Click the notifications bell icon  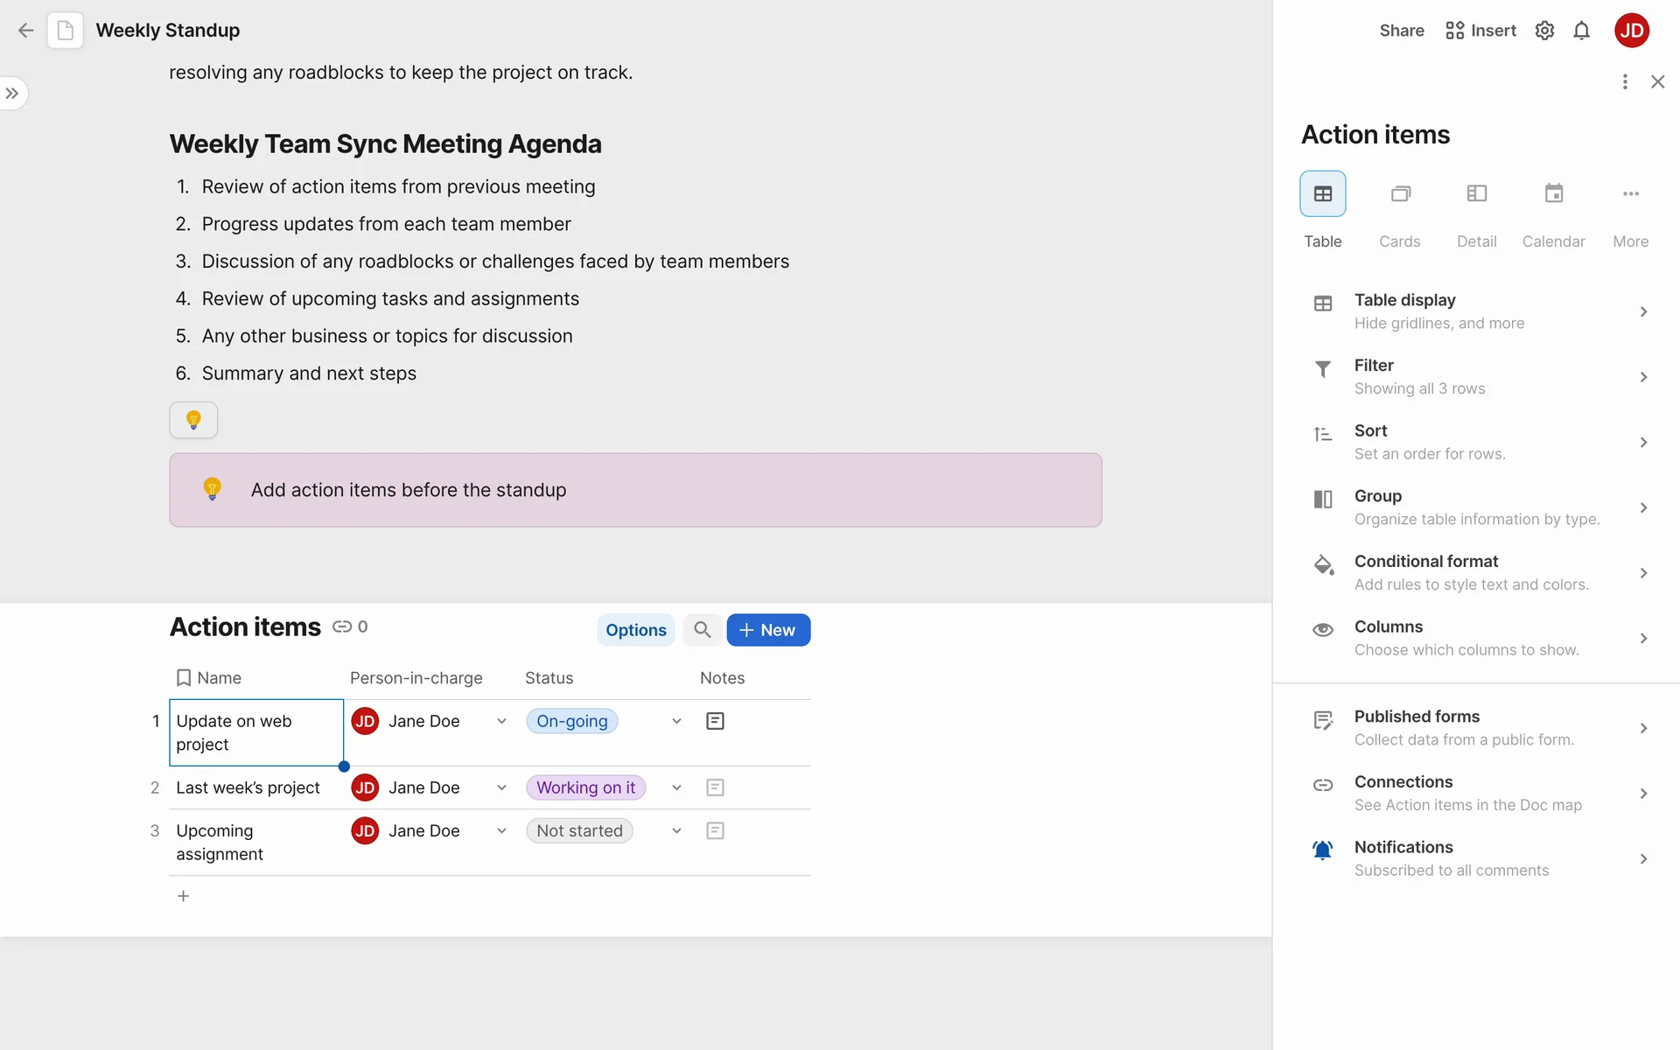(1581, 31)
